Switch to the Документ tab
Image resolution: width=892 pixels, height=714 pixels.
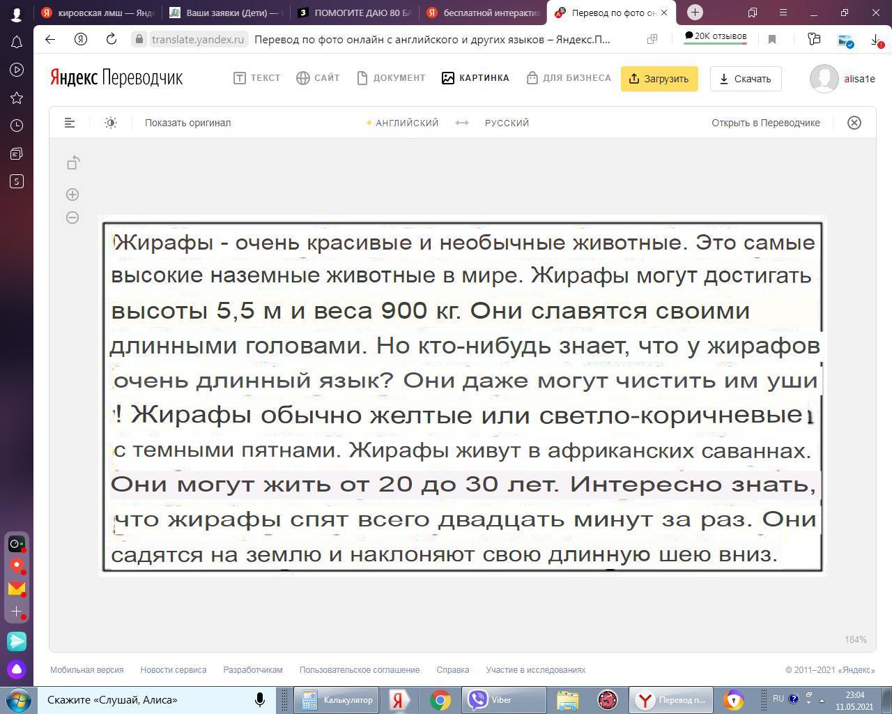[x=391, y=78]
